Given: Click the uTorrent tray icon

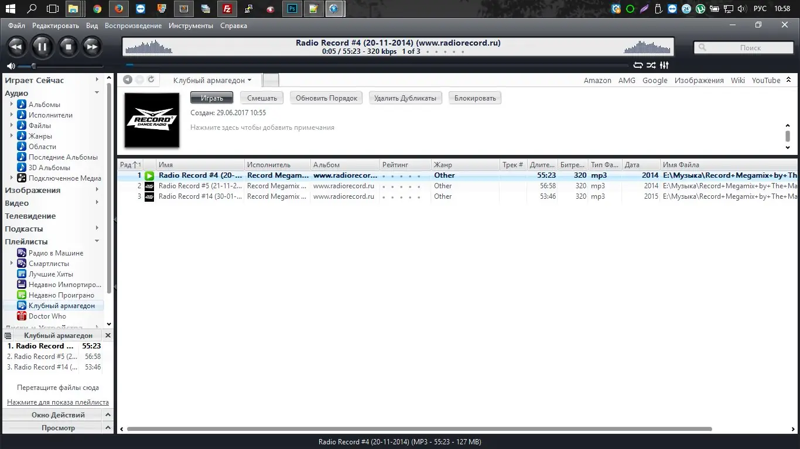Looking at the screenshot, I should click(700, 9).
